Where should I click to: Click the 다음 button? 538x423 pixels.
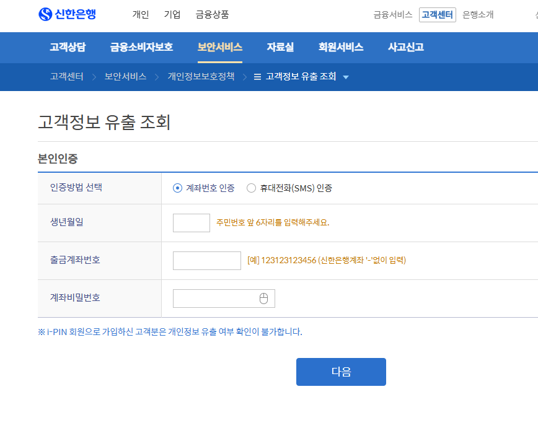[341, 372]
